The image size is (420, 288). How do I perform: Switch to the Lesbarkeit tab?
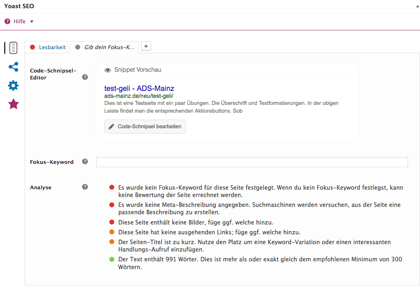46,47
